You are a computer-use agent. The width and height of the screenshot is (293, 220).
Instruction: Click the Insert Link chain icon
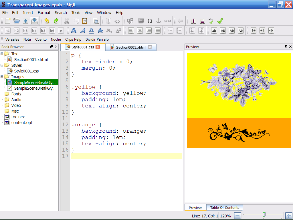(167, 21)
